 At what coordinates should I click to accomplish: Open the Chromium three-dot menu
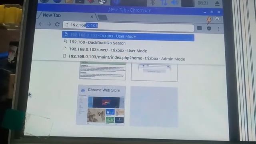click(x=218, y=29)
